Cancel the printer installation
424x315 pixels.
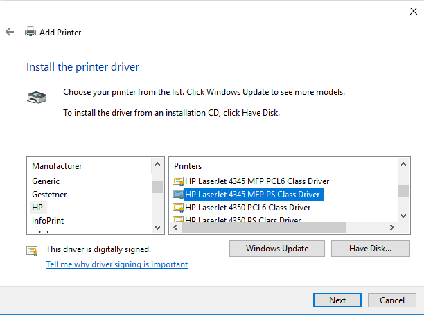[392, 300]
